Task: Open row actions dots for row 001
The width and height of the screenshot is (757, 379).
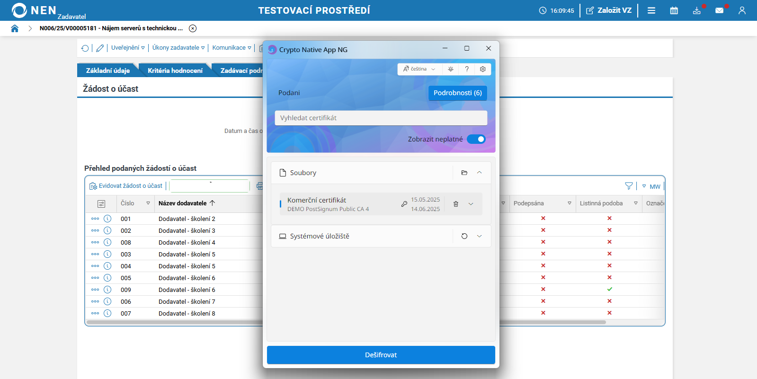Action: (x=95, y=219)
